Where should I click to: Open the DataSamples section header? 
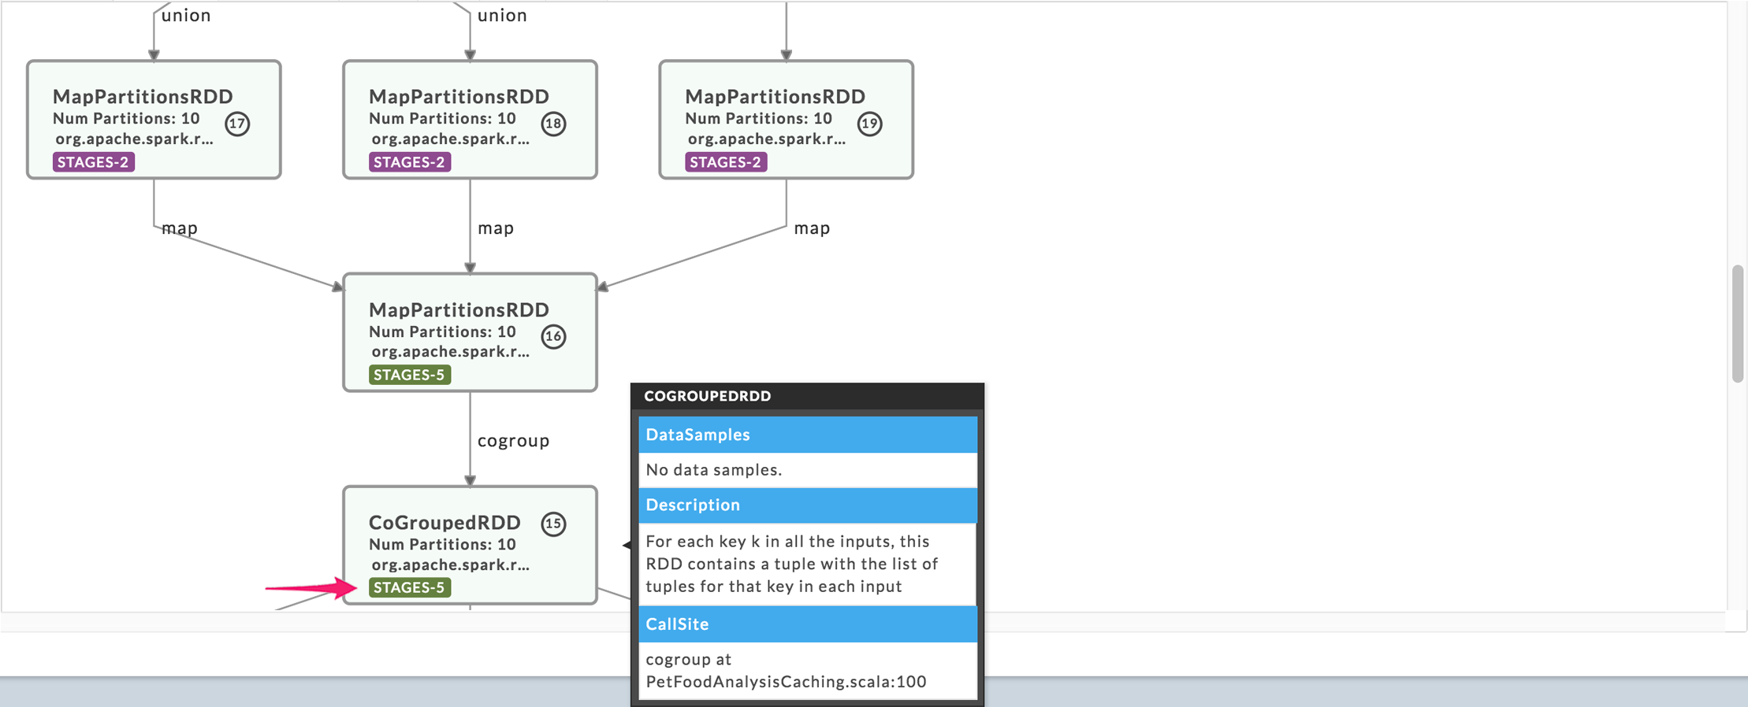coord(808,435)
